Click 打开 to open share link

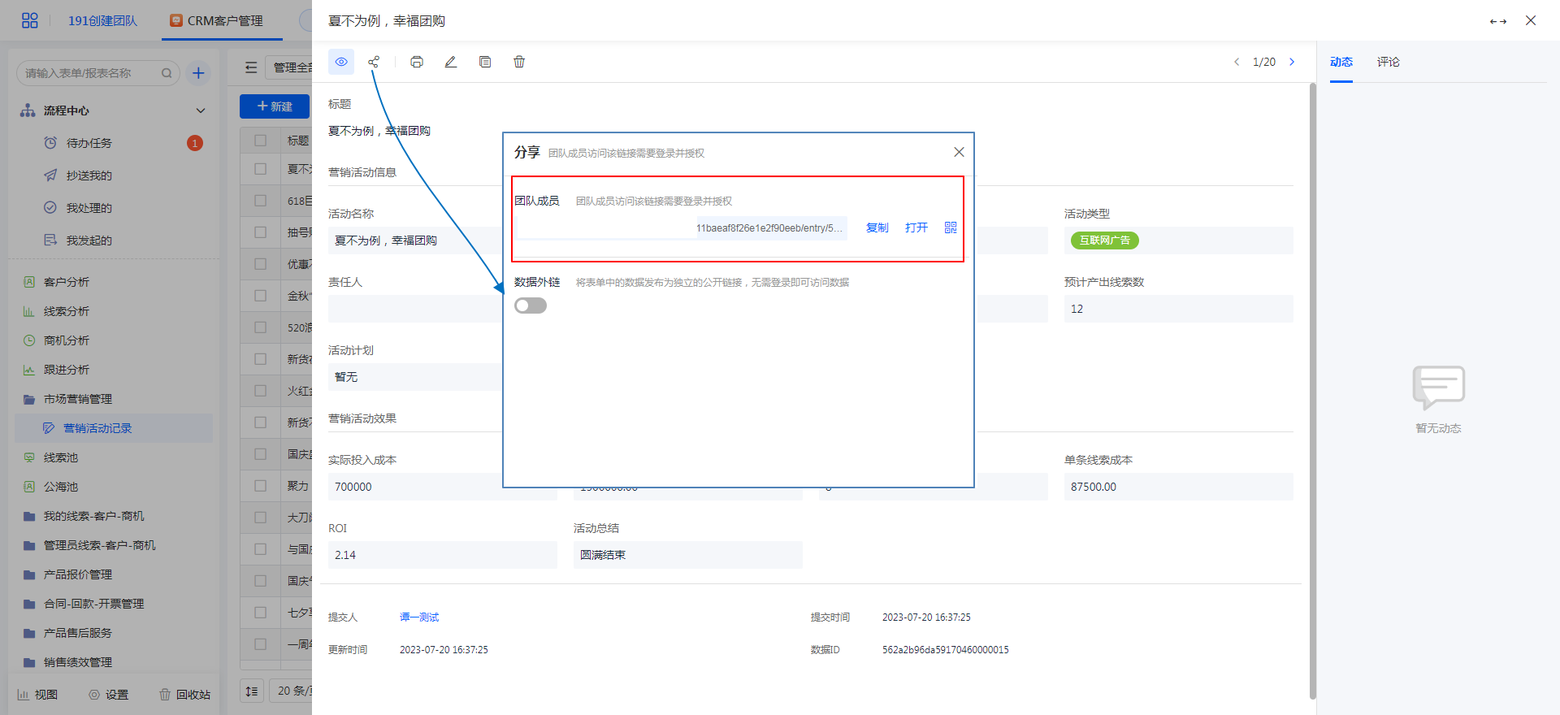[x=916, y=227]
